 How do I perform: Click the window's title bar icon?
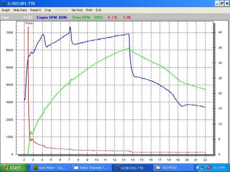coord(4,3)
